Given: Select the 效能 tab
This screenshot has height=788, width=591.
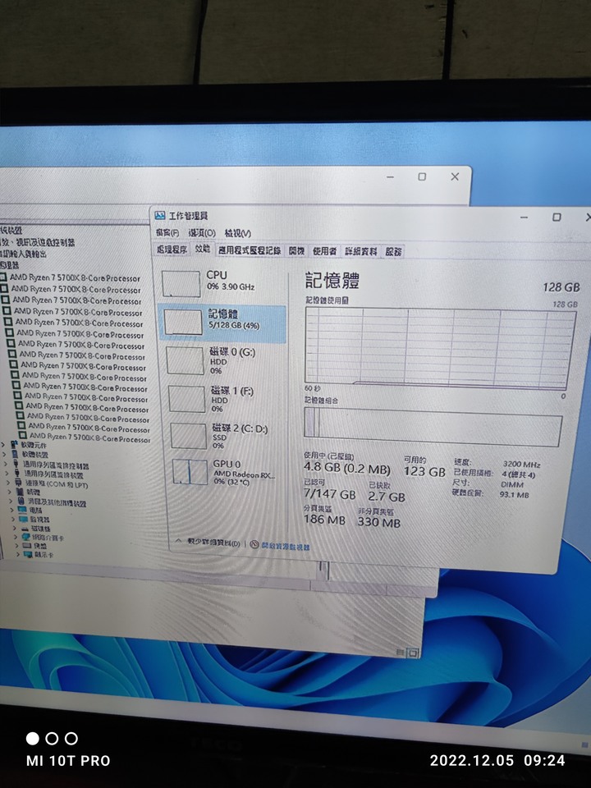Looking at the screenshot, I should tap(203, 249).
